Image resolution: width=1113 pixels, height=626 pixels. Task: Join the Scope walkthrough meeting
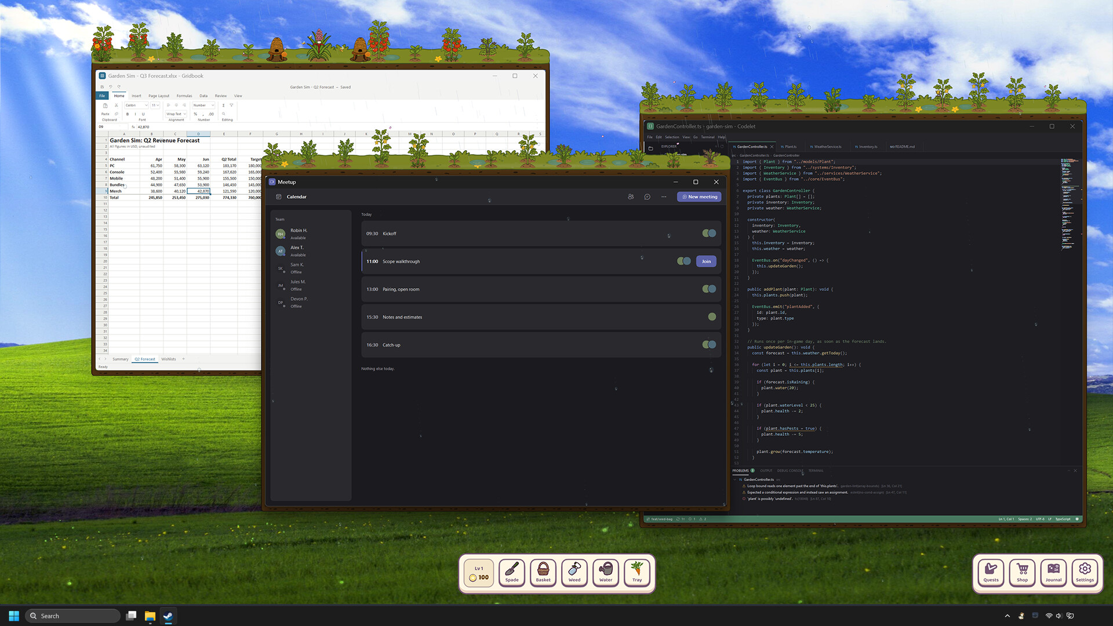[706, 261]
